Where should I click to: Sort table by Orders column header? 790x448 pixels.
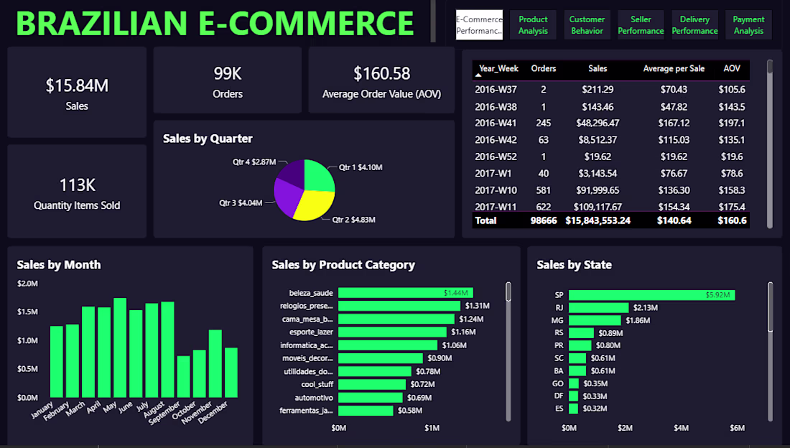point(543,68)
